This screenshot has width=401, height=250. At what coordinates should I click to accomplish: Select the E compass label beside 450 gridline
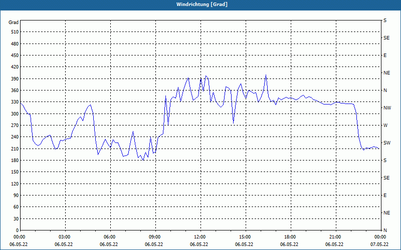(x=385, y=55)
